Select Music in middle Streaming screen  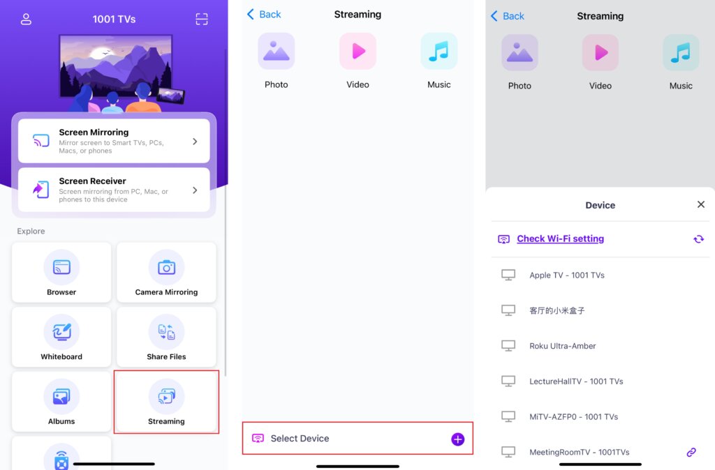(x=438, y=61)
